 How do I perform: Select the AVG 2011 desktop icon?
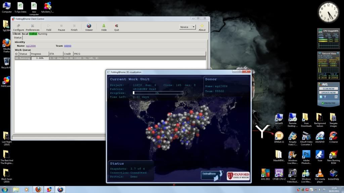pyautogui.click(x=265, y=174)
